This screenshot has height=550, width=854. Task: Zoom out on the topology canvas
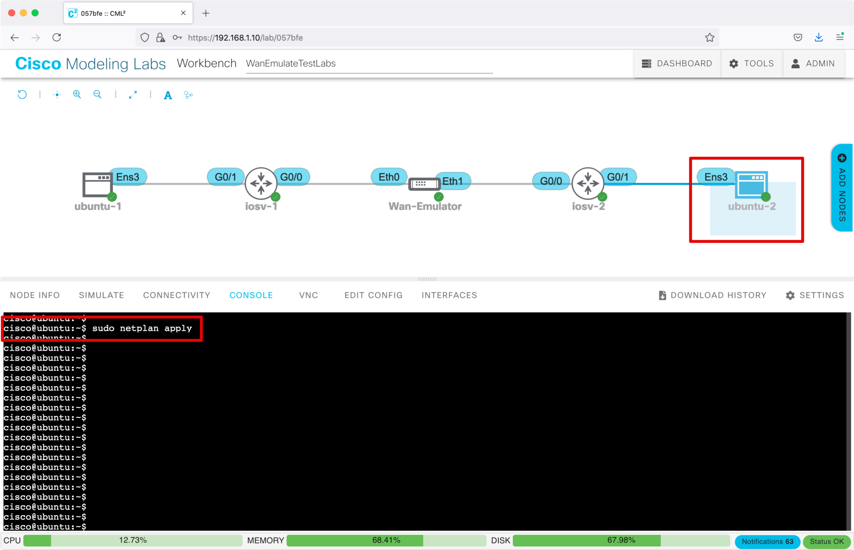pos(97,94)
